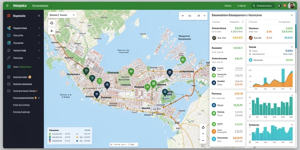Close the statistics panel with green X

(x=292, y=15)
